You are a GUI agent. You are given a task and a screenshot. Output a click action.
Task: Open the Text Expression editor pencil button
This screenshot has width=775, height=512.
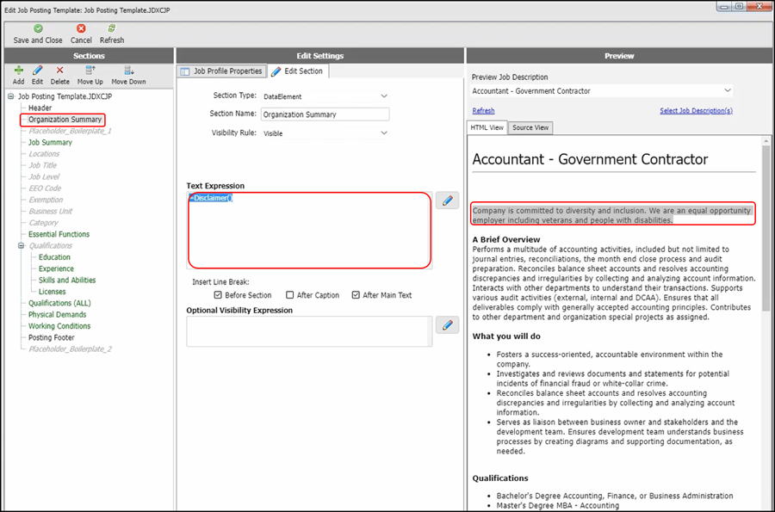coord(447,200)
